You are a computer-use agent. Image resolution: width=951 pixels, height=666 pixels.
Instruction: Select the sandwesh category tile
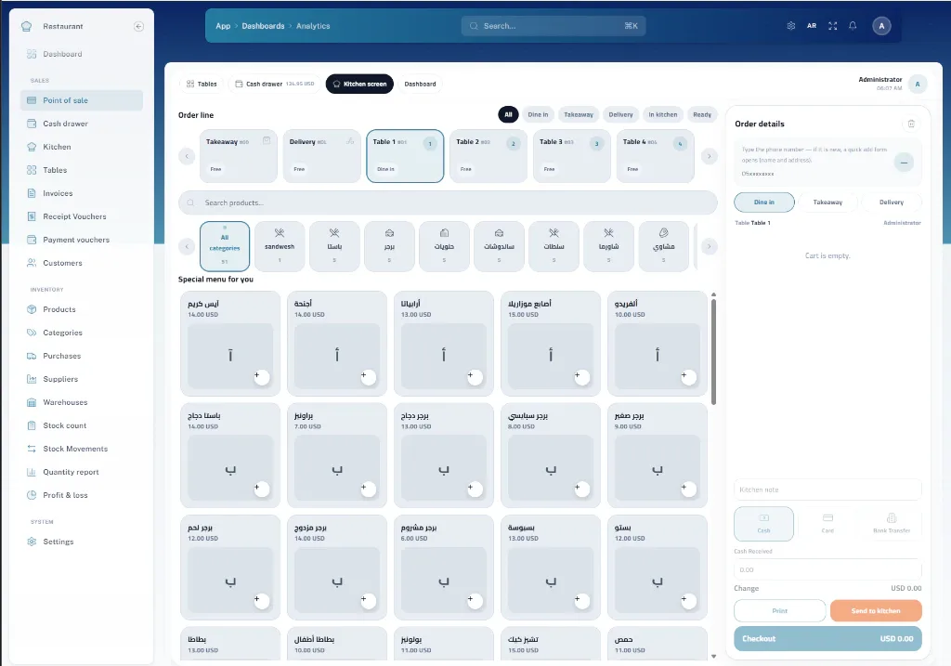tap(280, 246)
